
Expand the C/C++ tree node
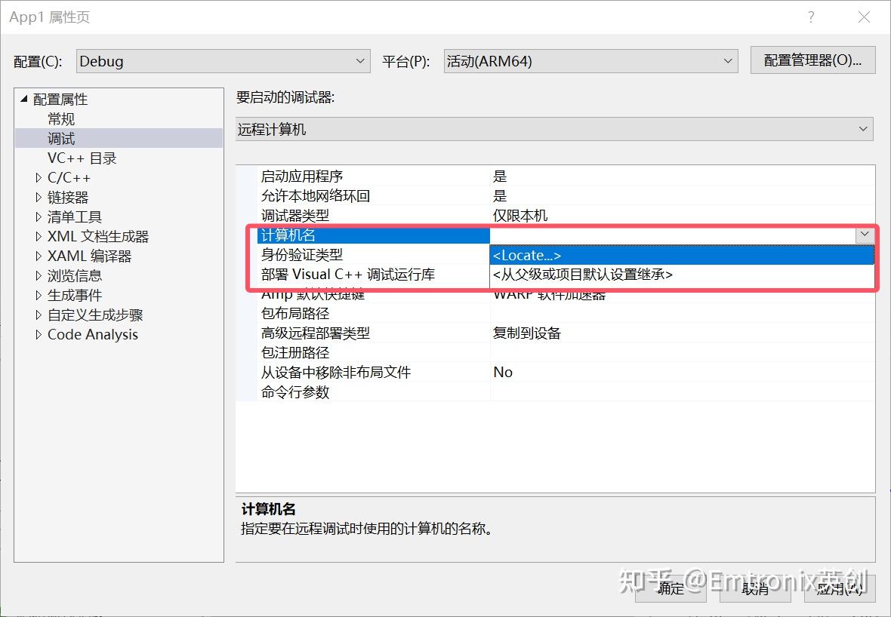39,177
